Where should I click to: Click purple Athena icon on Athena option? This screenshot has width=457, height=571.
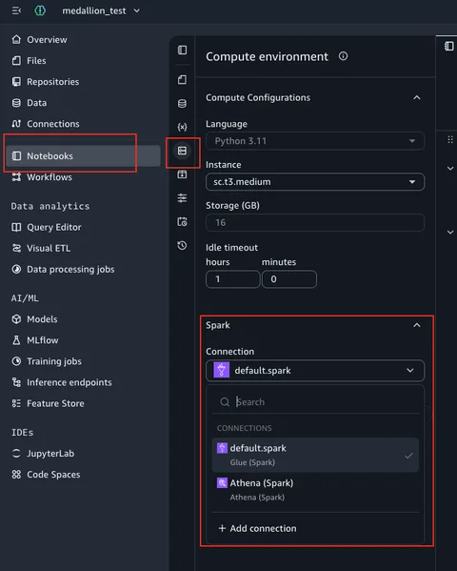click(222, 483)
